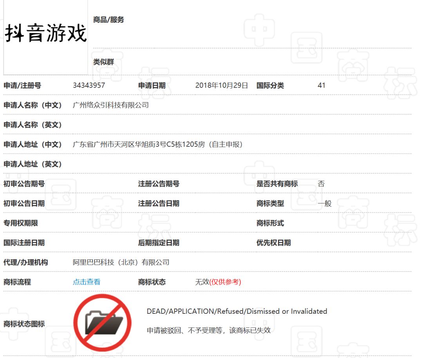Image resolution: width=423 pixels, height=358 pixels.
Task: Click the 初审公告期号 label
Action: (24, 184)
